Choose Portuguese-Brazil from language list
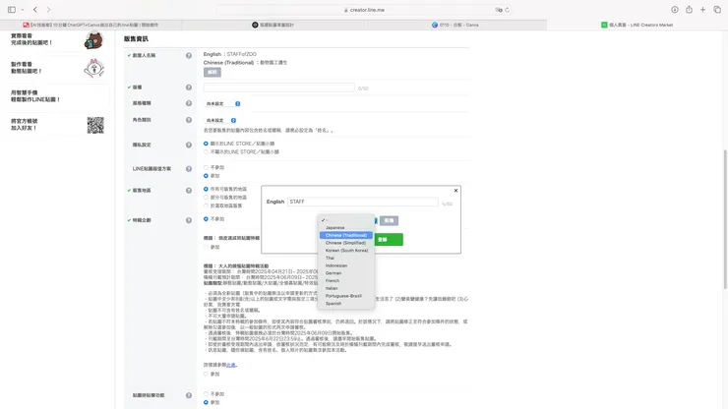This screenshot has height=409, width=728. point(346,296)
